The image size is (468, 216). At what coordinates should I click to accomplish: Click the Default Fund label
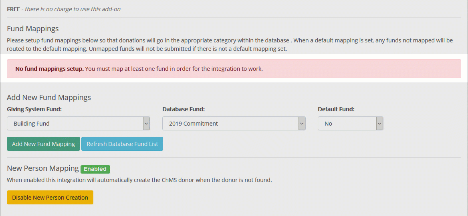point(336,109)
